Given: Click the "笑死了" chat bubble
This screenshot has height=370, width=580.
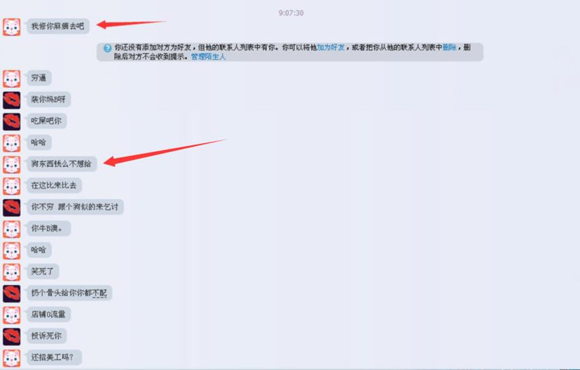Looking at the screenshot, I should click(42, 271).
